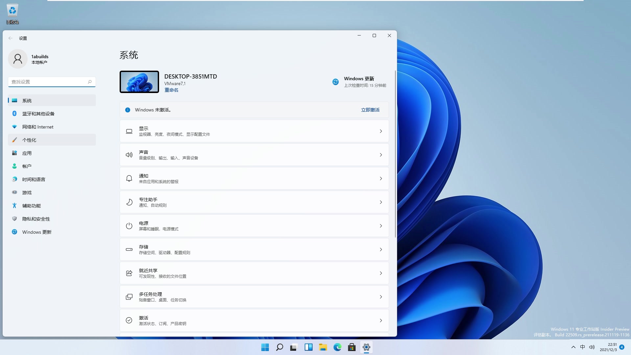Launch Microsoft Edge from taskbar
The image size is (631, 355).
pyautogui.click(x=337, y=347)
